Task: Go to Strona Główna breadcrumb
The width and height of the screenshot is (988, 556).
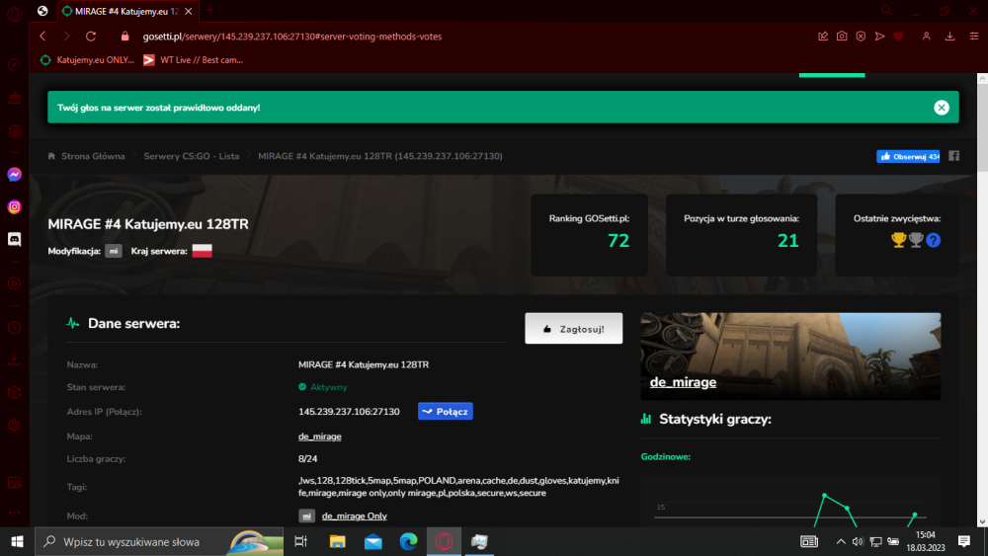Action: [x=93, y=156]
